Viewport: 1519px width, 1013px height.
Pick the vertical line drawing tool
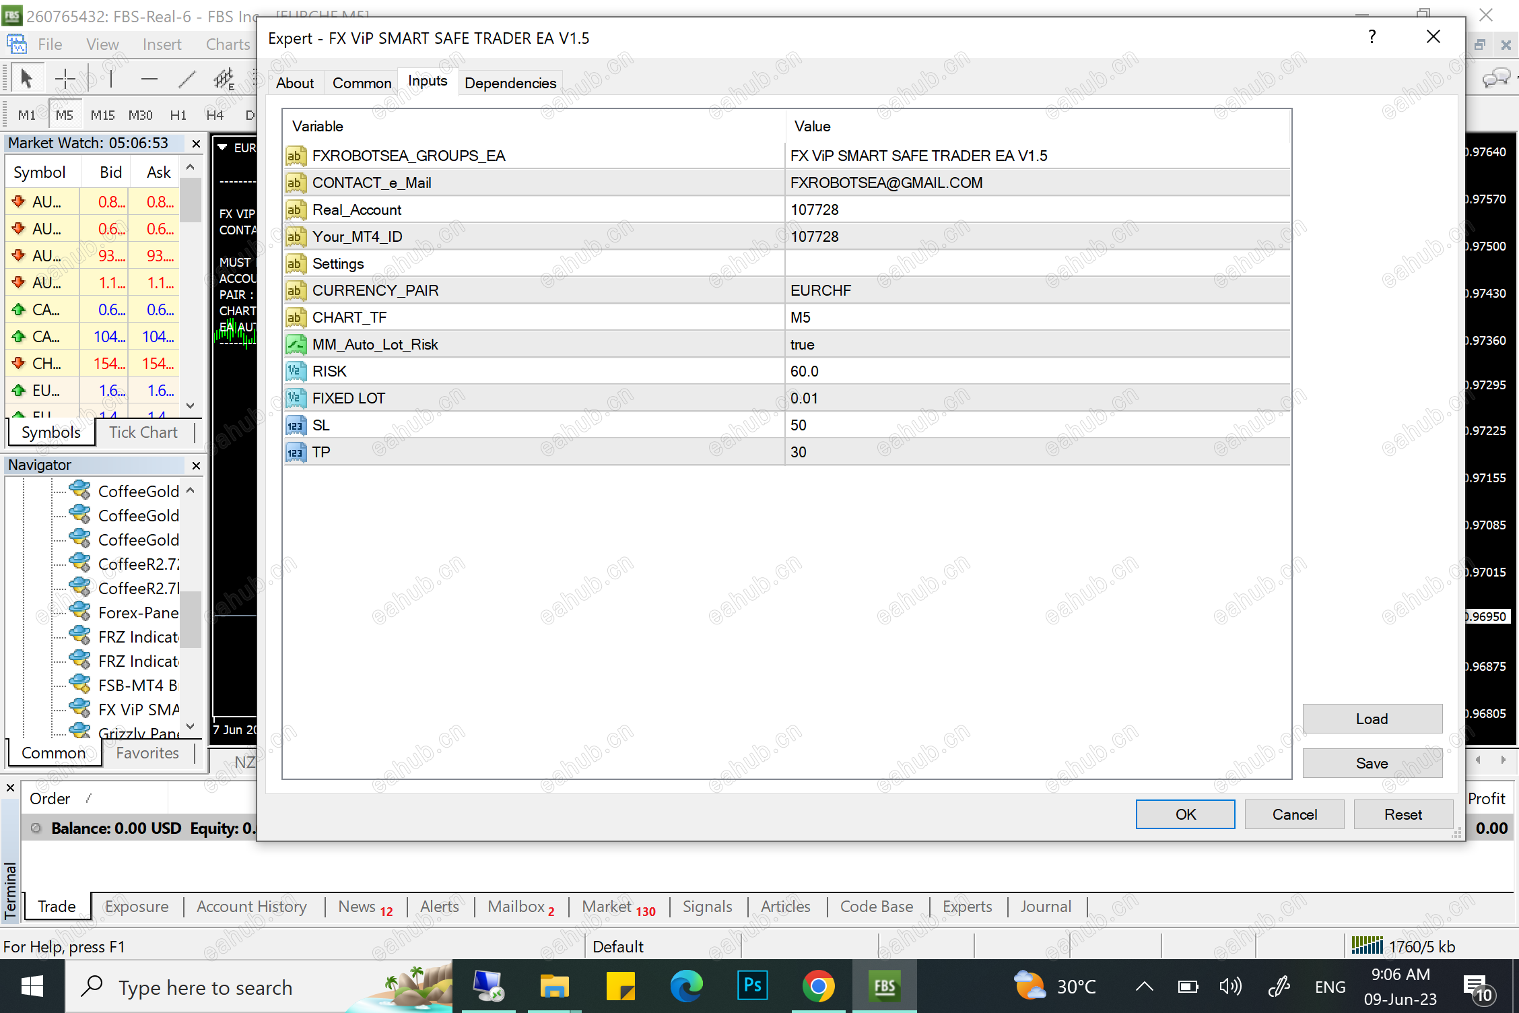[110, 79]
